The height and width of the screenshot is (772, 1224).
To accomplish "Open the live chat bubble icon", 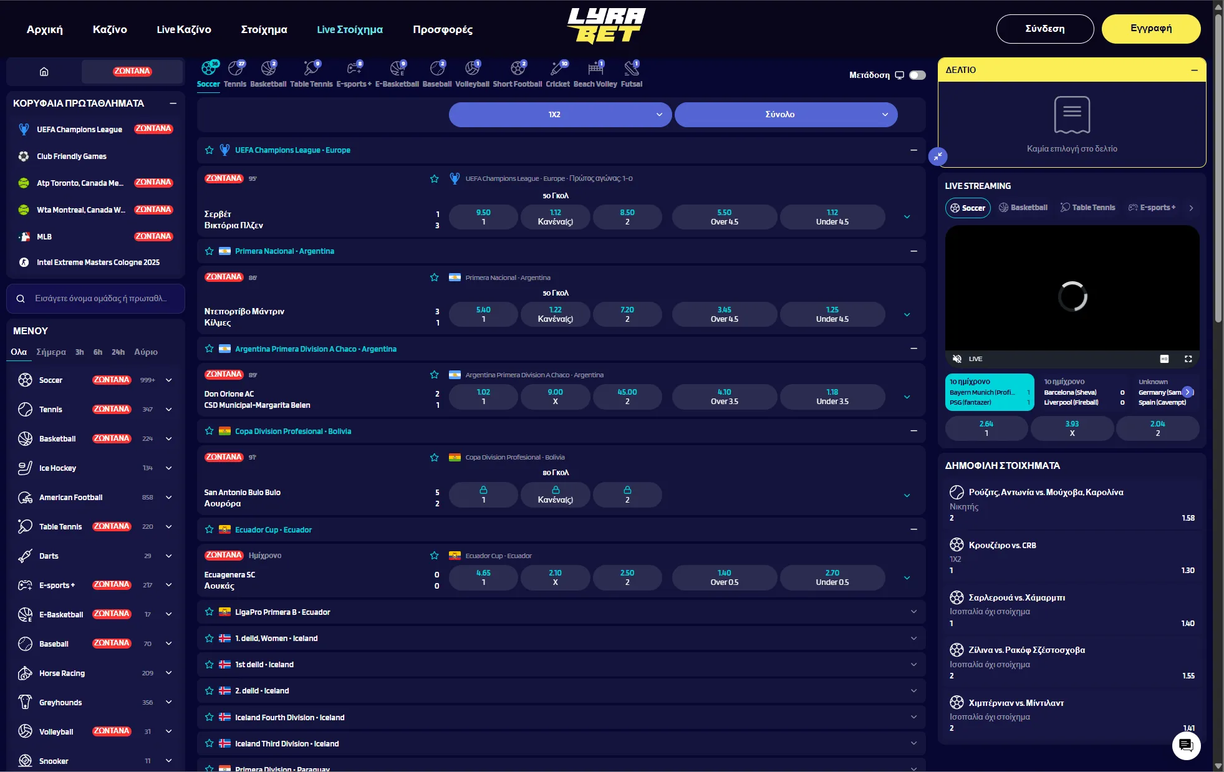I will click(x=1186, y=745).
